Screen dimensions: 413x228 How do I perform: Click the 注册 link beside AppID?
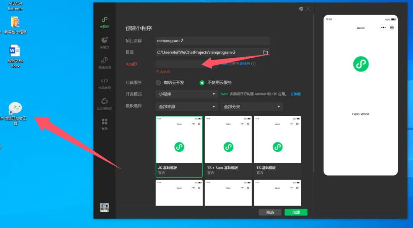coord(224,64)
